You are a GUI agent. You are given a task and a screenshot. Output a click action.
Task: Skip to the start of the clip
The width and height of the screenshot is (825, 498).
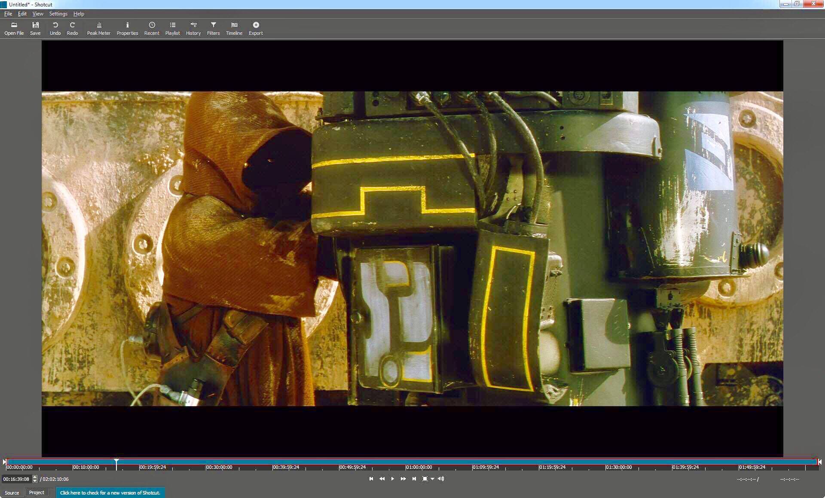coord(371,479)
